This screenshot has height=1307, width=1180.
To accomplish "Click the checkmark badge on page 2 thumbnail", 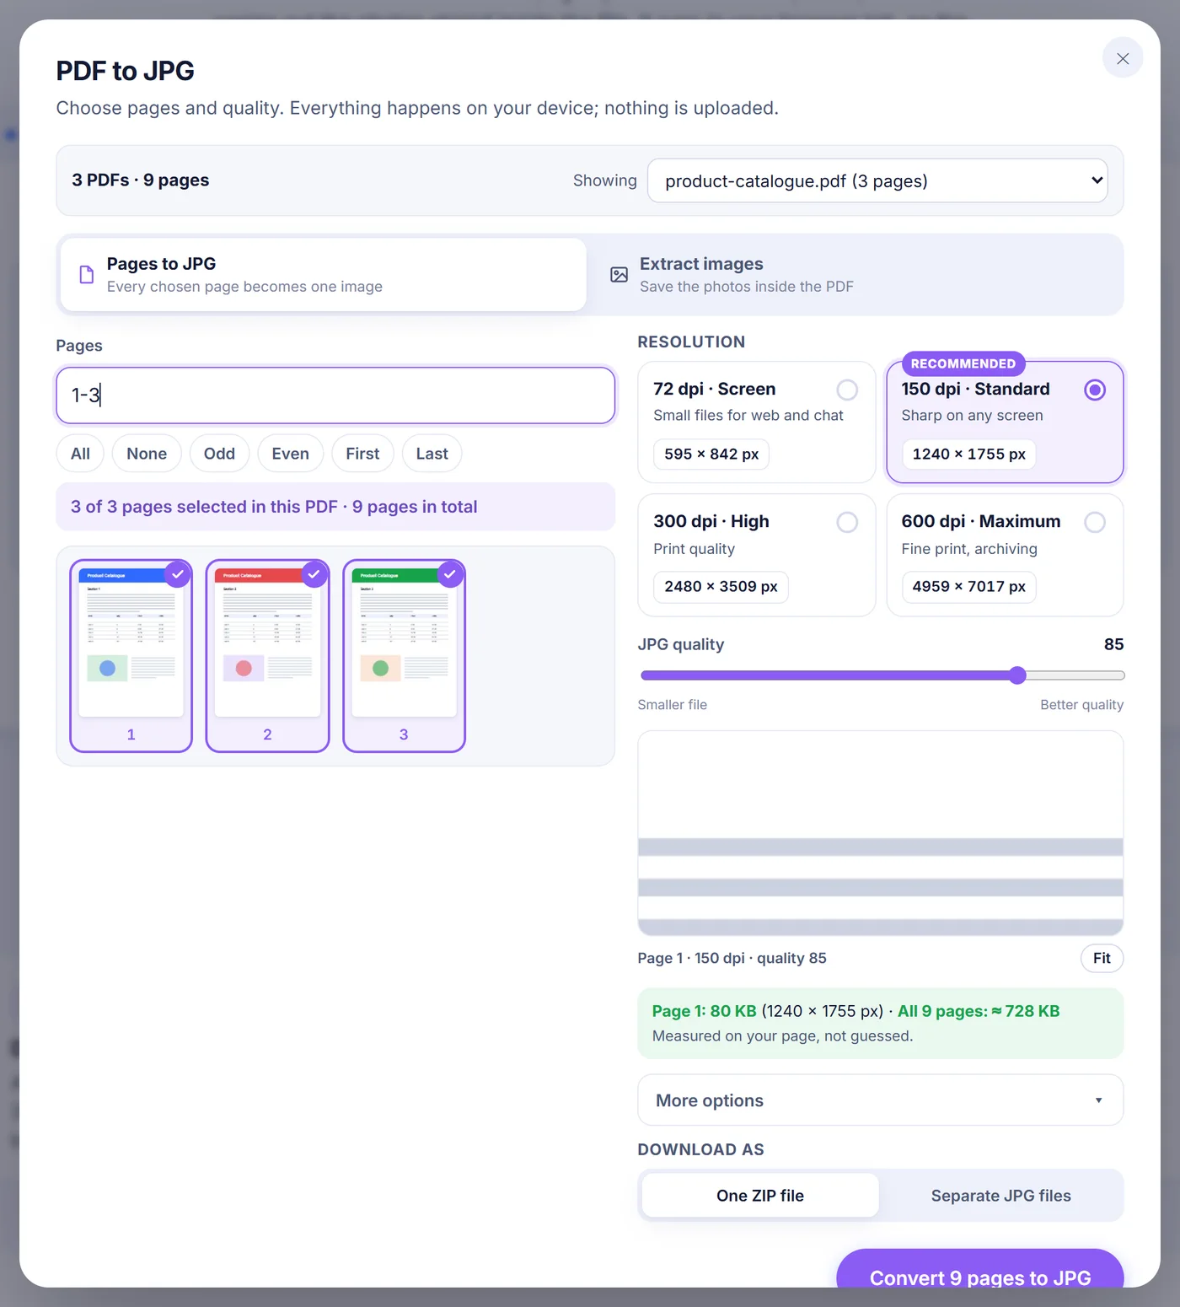I will coord(314,574).
